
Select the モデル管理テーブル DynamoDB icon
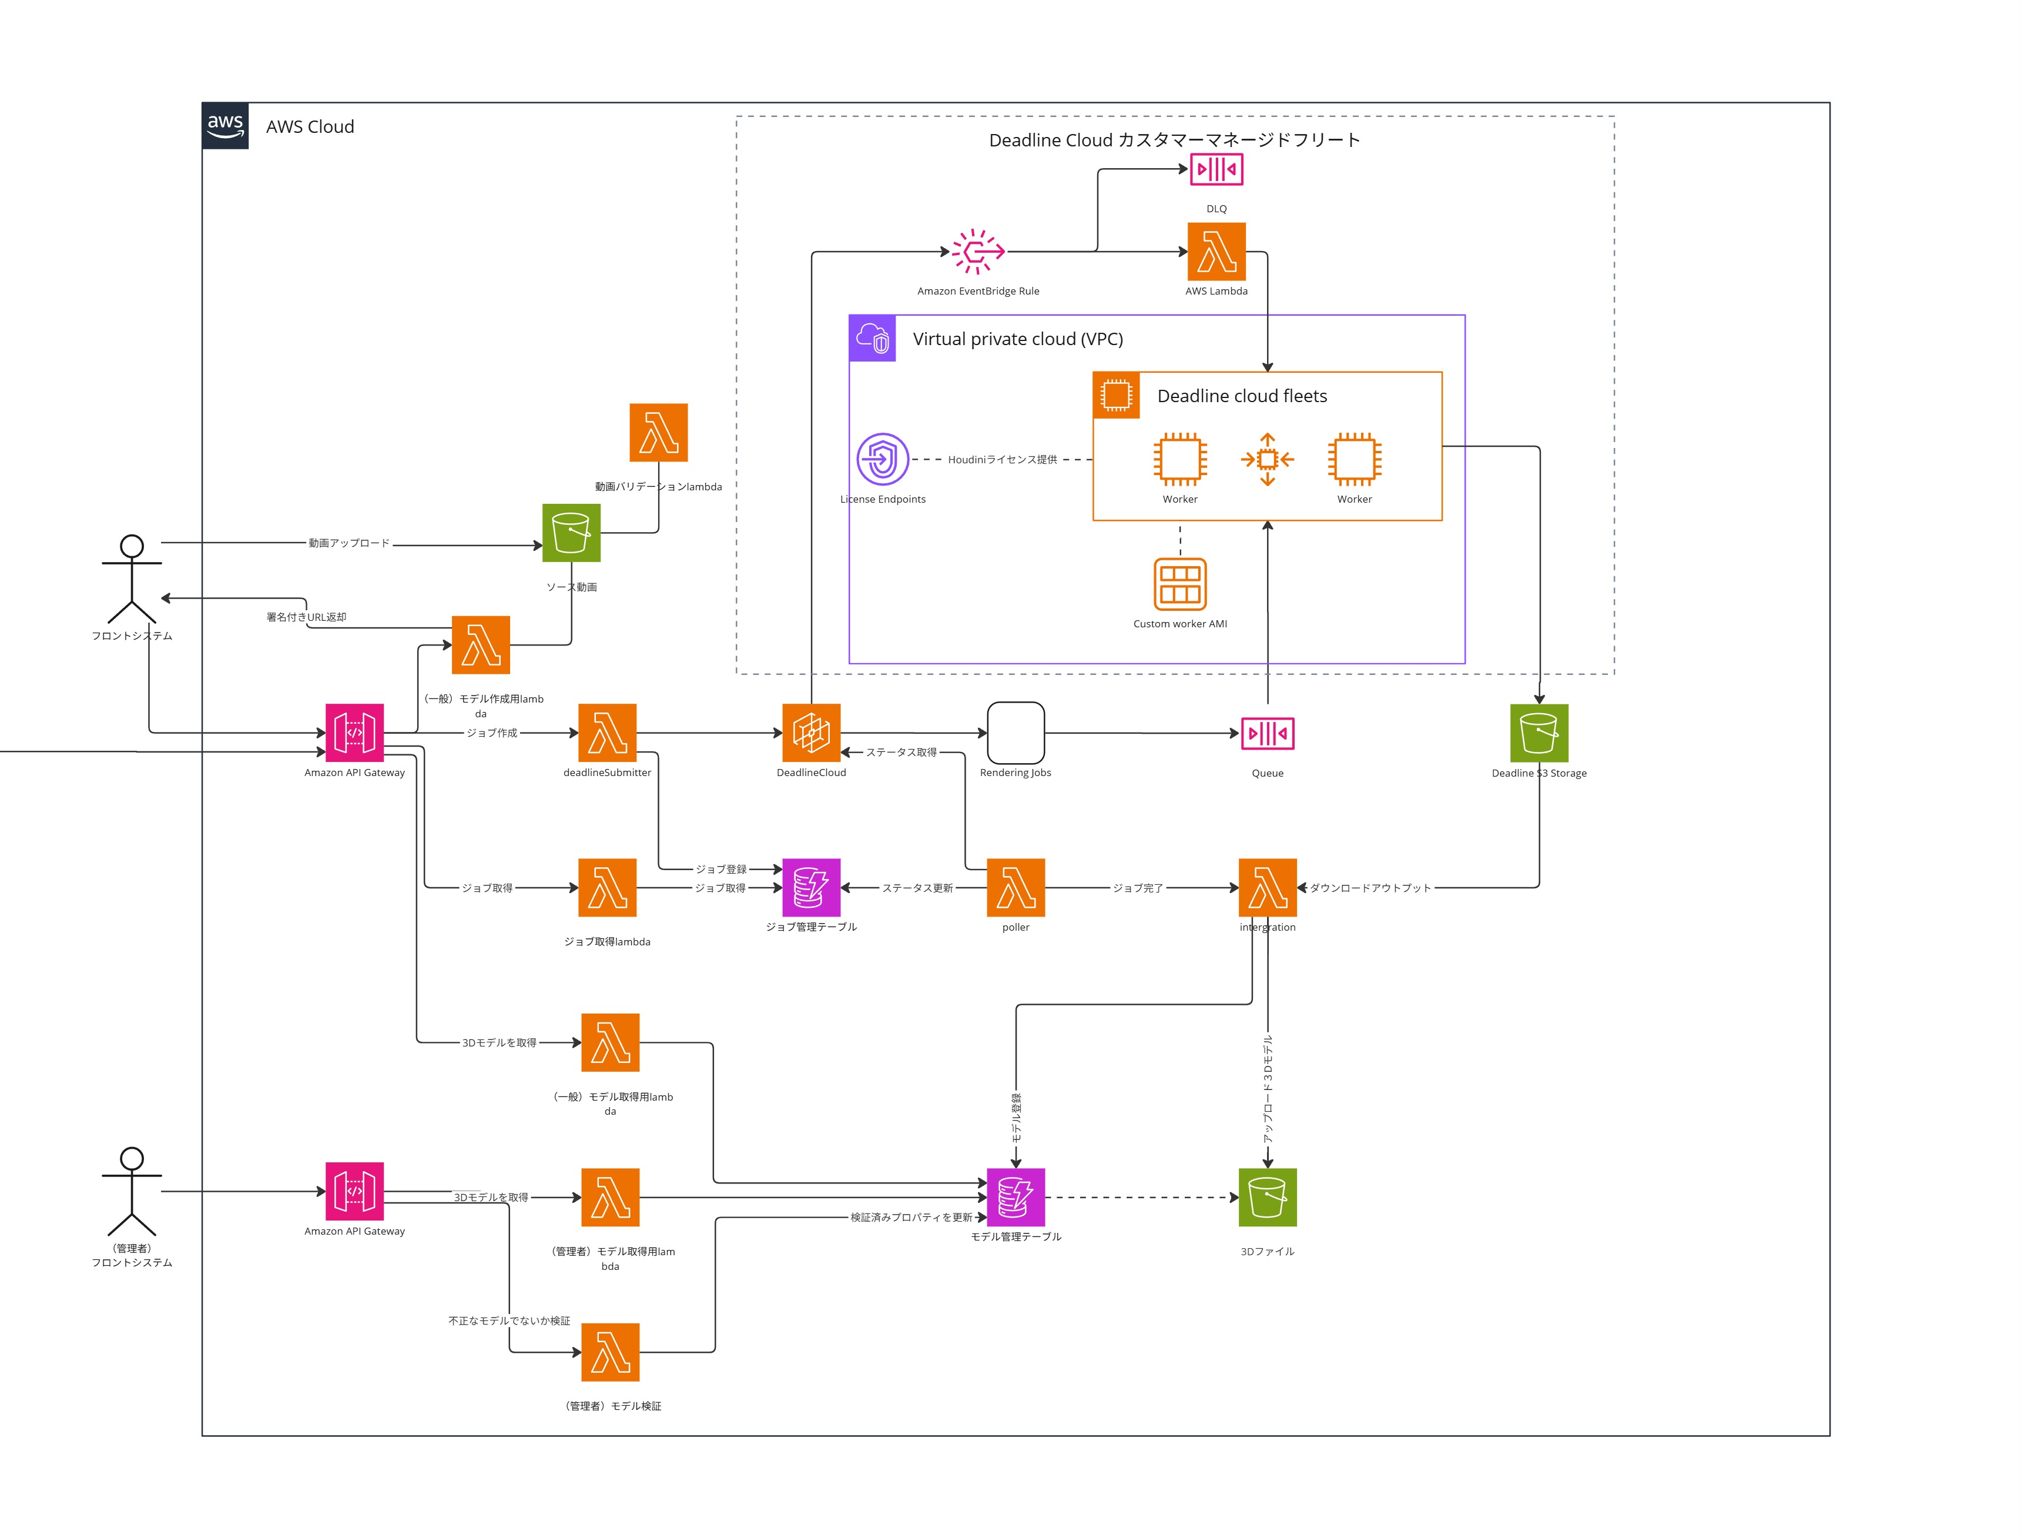[x=1015, y=1196]
